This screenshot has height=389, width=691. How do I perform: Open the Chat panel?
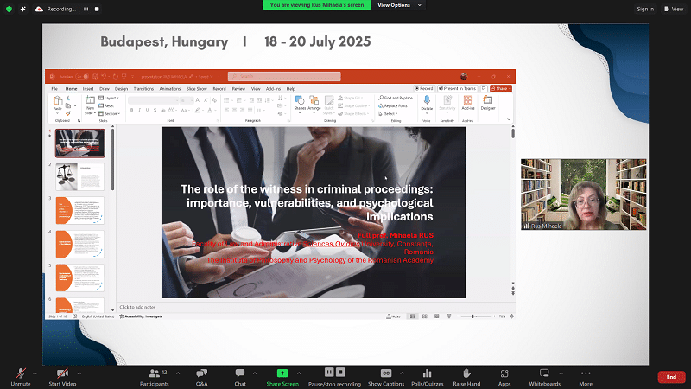[x=240, y=375]
